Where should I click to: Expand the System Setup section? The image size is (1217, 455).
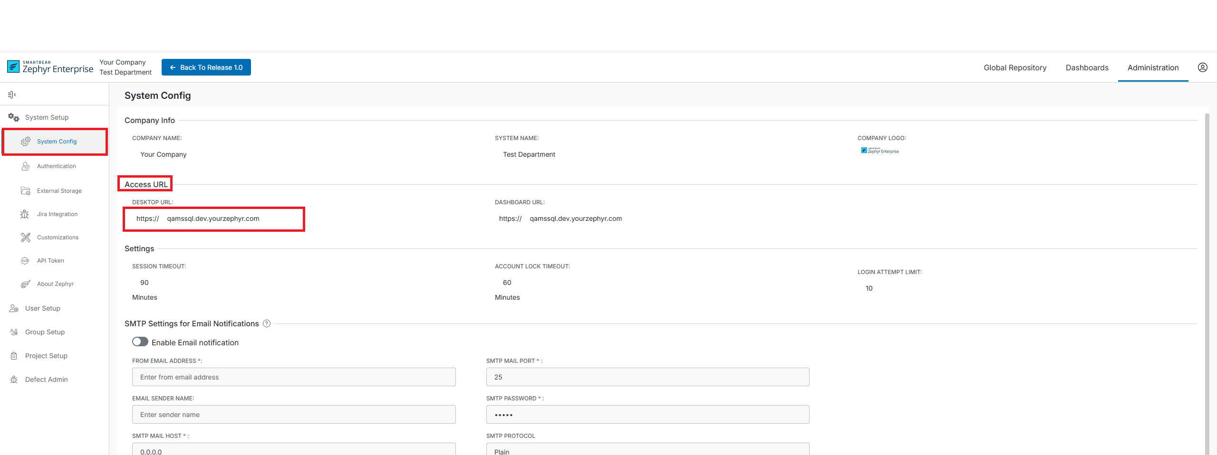[x=47, y=117]
